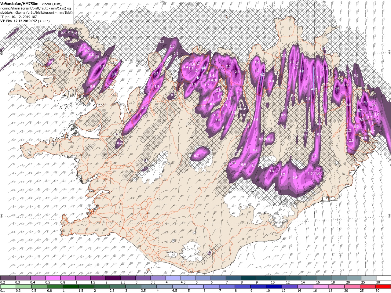This screenshot has width=391, height=293.
Task: Pick top-row legend swatch between 2 and 2.5
Action: click(x=113, y=278)
